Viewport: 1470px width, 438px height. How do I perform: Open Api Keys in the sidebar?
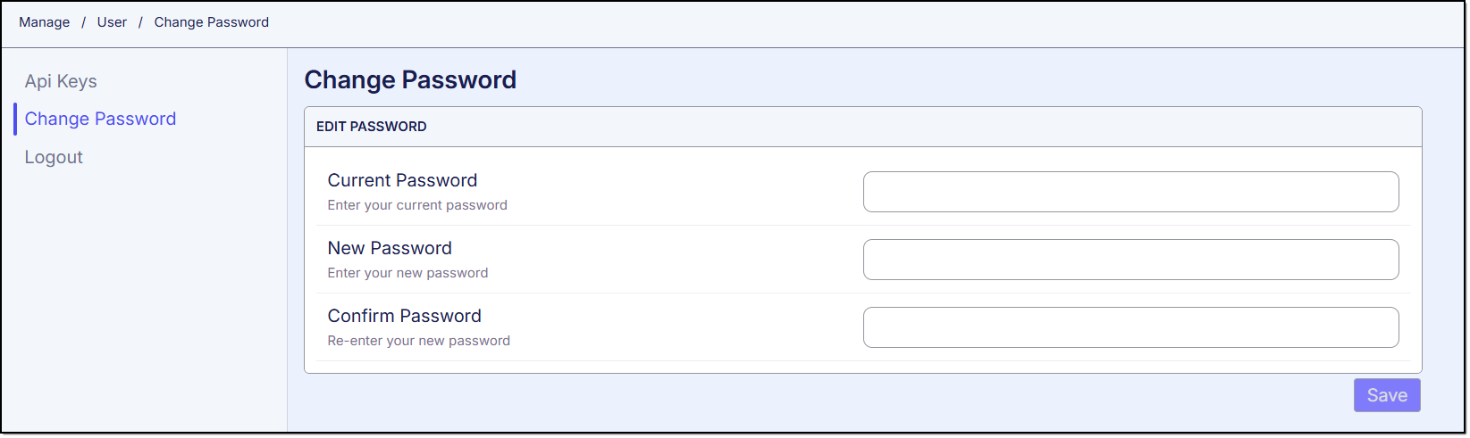pyautogui.click(x=61, y=81)
